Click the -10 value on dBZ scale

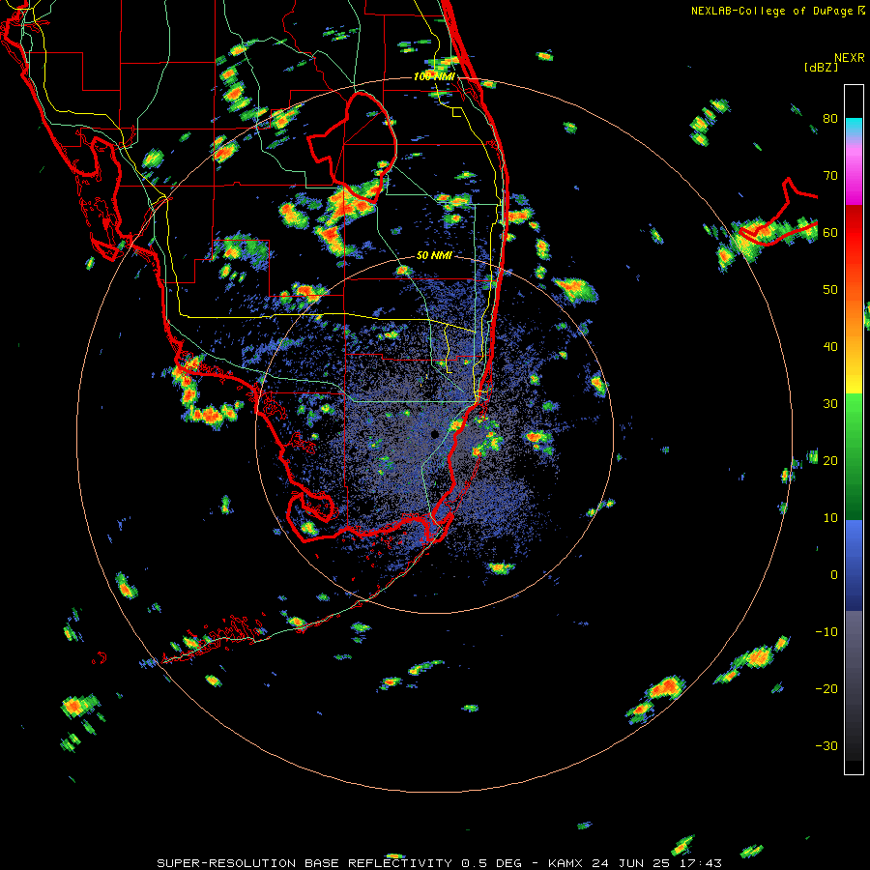826,632
